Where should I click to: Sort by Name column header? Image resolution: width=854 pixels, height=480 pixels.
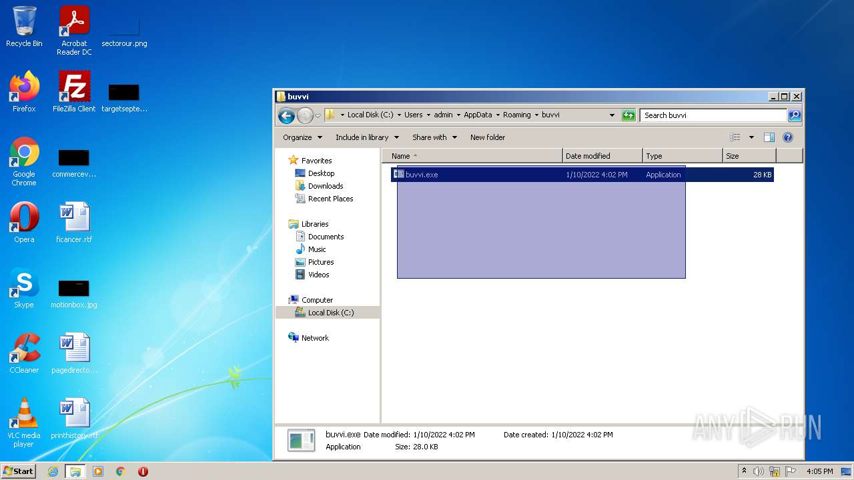click(472, 156)
